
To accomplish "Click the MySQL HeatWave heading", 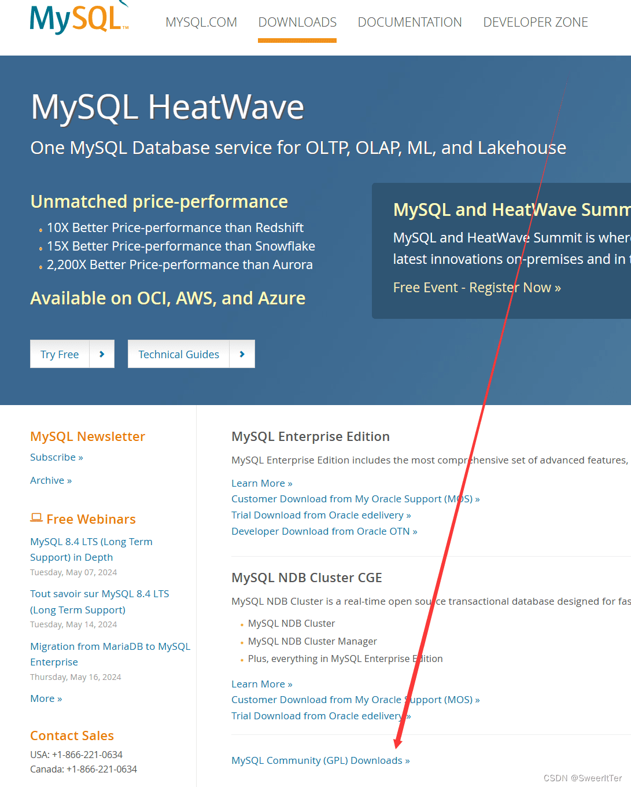I will pyautogui.click(x=167, y=107).
